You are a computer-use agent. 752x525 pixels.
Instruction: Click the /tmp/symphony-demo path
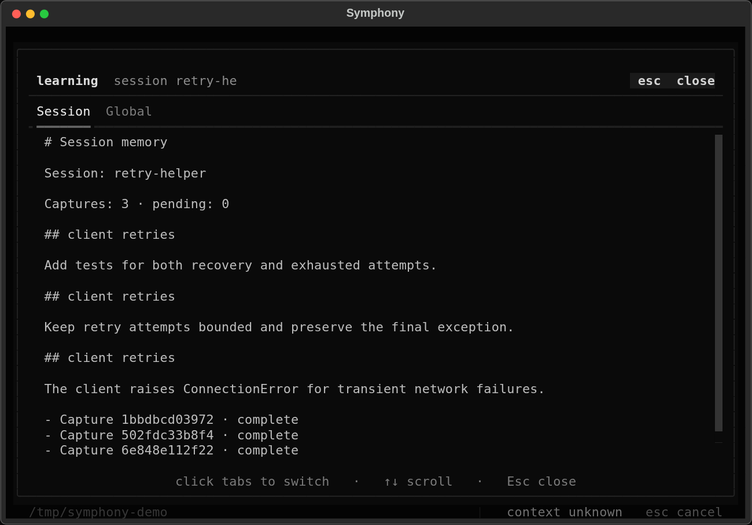coord(98,512)
